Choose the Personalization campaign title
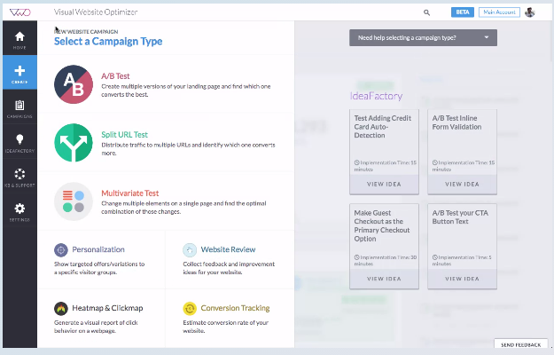This screenshot has height=355, width=554. [98, 249]
